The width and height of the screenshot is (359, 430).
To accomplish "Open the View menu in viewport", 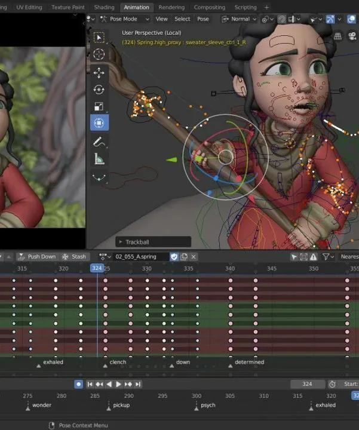I will coord(161,19).
